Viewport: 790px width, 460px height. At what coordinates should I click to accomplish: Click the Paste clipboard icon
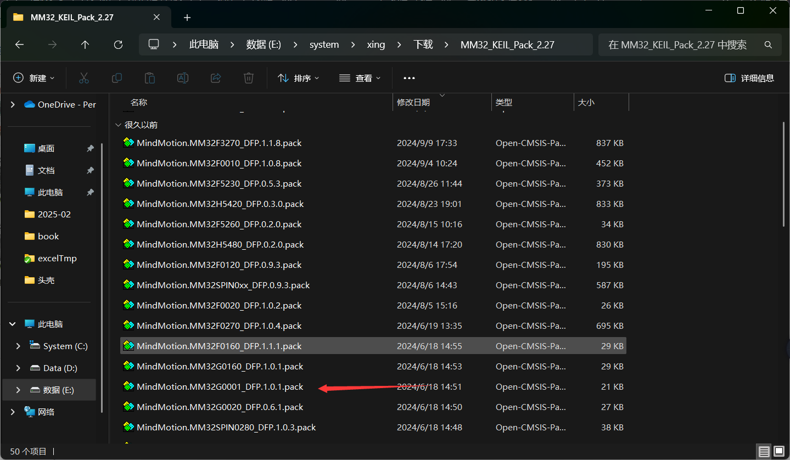[x=150, y=78]
